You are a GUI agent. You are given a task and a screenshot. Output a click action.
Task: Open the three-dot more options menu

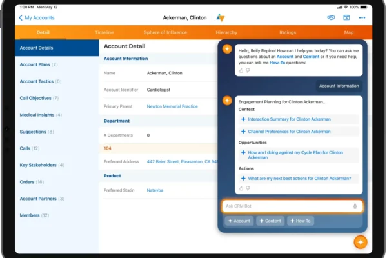pyautogui.click(x=362, y=18)
